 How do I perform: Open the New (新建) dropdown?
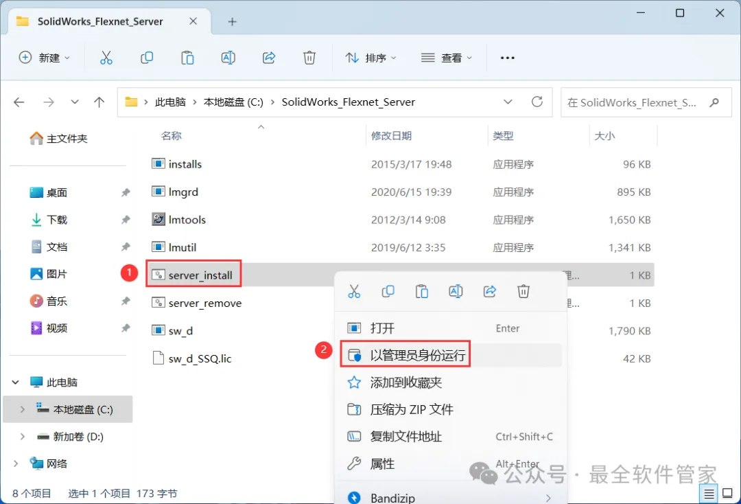pyautogui.click(x=44, y=58)
